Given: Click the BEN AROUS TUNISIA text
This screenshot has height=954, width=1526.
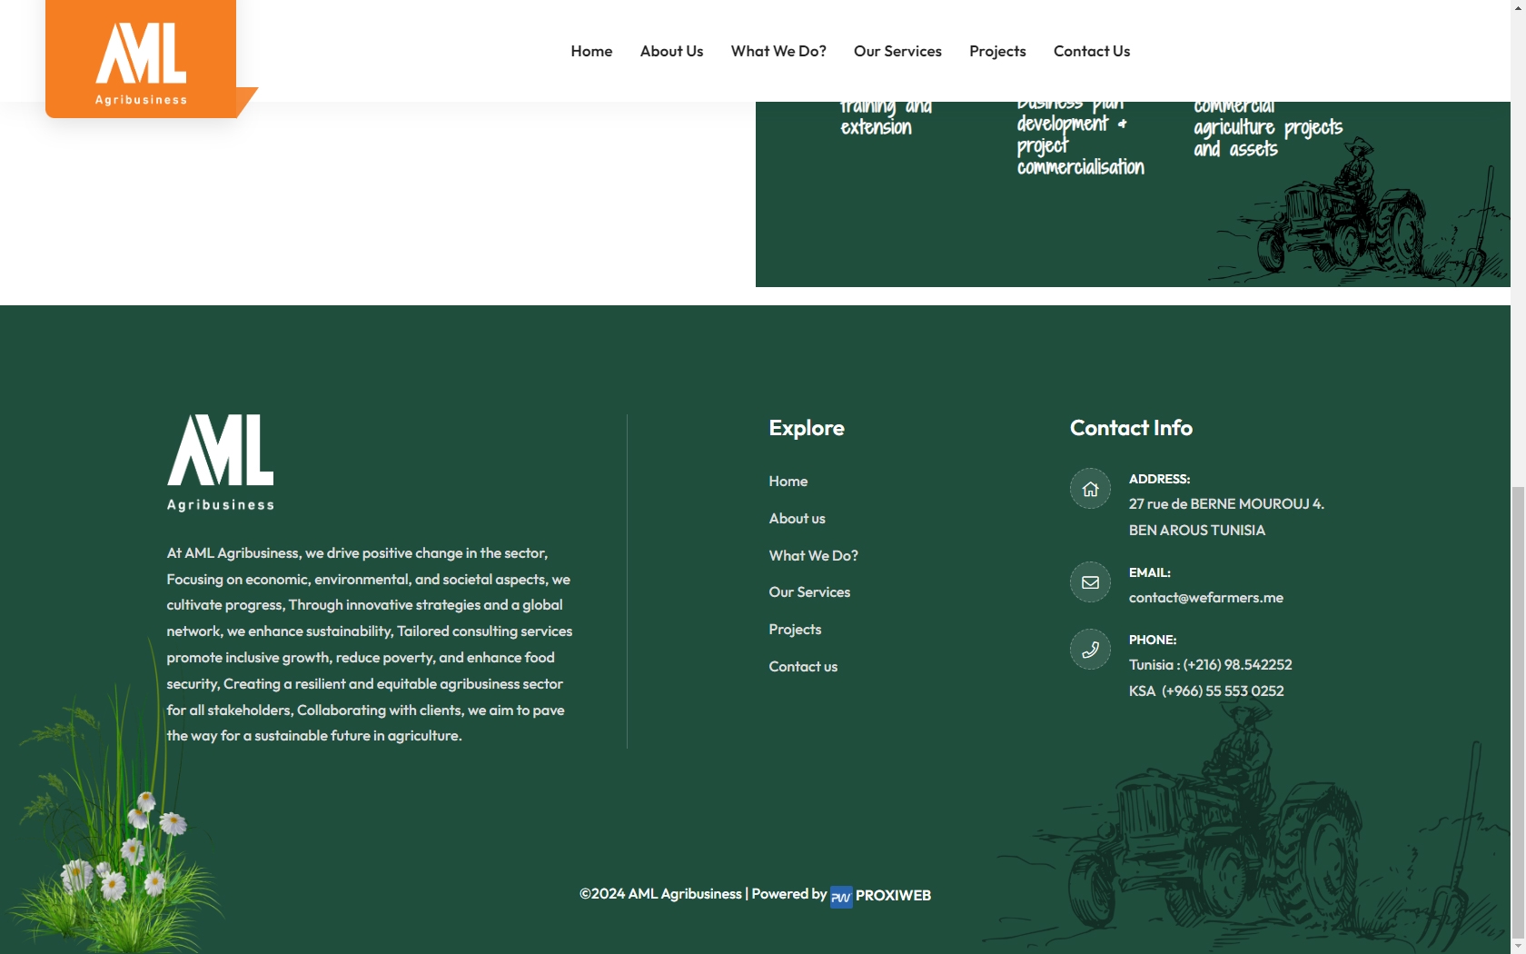Looking at the screenshot, I should [x=1197, y=531].
